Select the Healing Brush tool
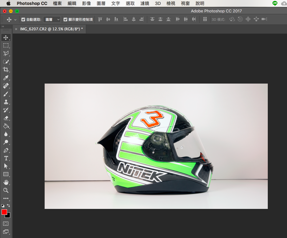Screen dimensions: 287x238 (x=6, y=86)
